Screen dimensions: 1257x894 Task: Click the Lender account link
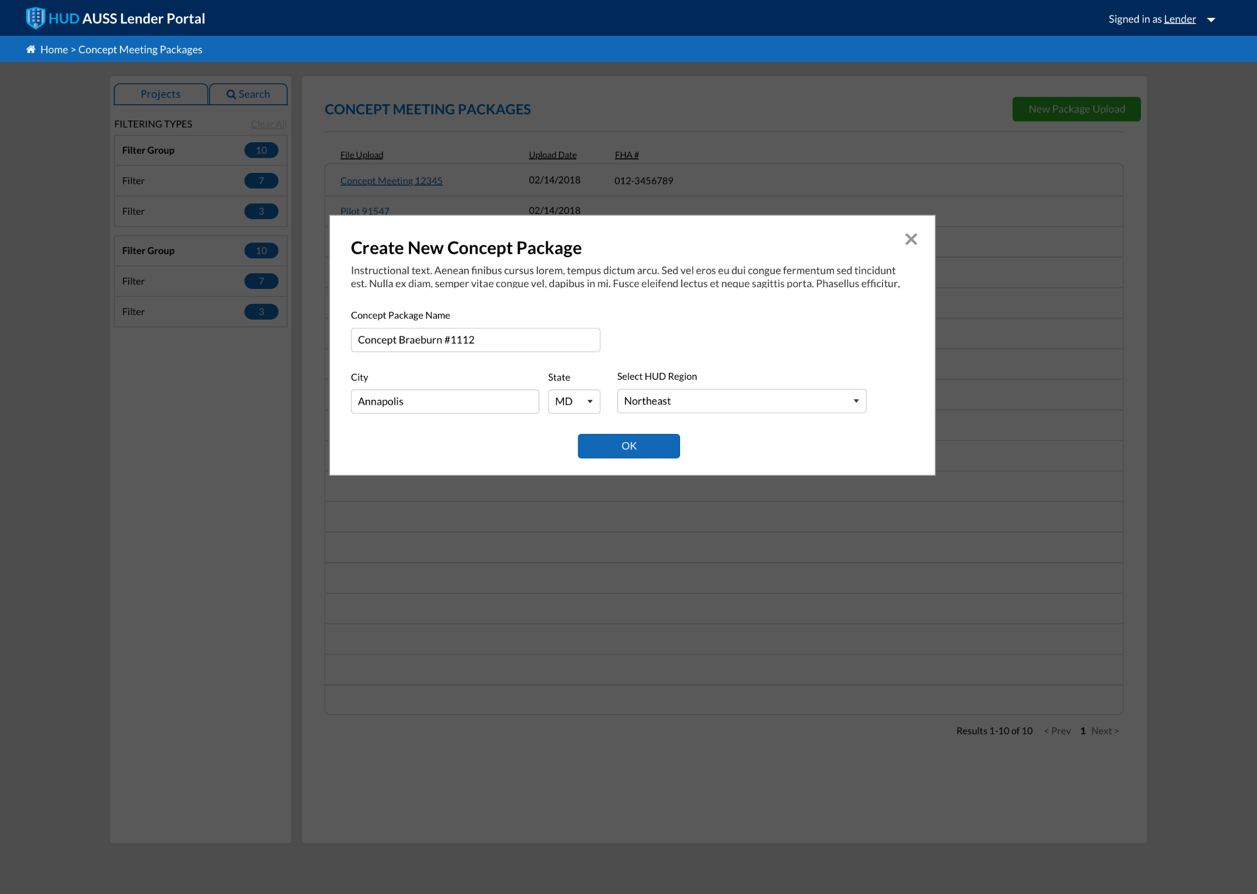[x=1179, y=19]
